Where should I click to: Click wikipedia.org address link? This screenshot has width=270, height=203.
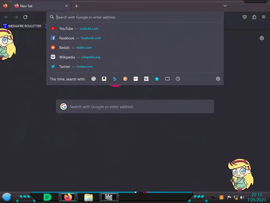(91, 57)
